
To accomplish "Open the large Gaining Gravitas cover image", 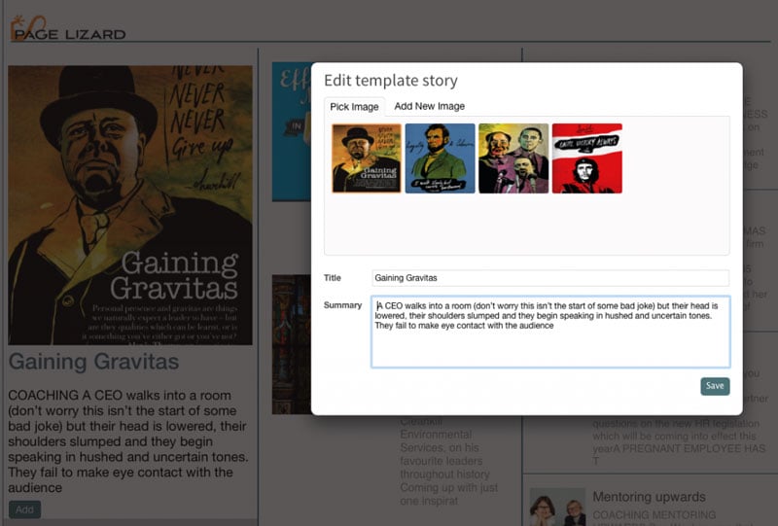I will tap(130, 205).
